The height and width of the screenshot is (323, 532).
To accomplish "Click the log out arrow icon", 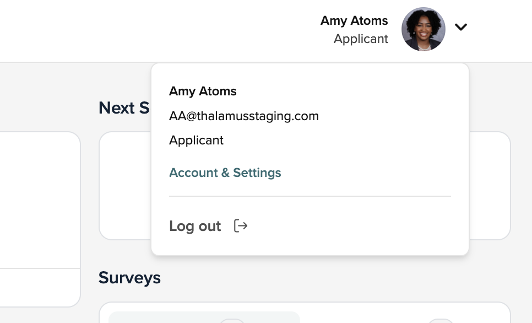I will tap(241, 226).
